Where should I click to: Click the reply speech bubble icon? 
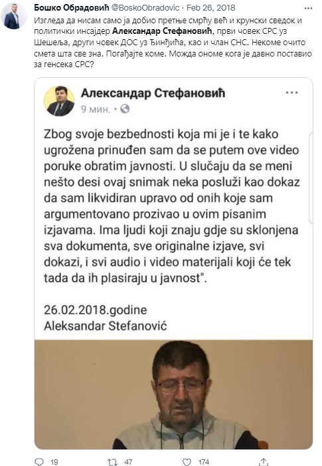39,461
